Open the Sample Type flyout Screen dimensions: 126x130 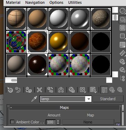click(123, 11)
